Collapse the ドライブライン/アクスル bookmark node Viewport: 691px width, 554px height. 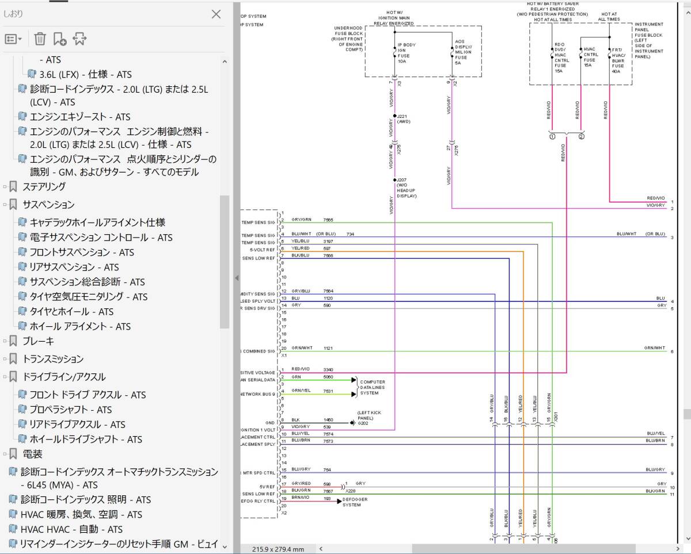pos(5,377)
